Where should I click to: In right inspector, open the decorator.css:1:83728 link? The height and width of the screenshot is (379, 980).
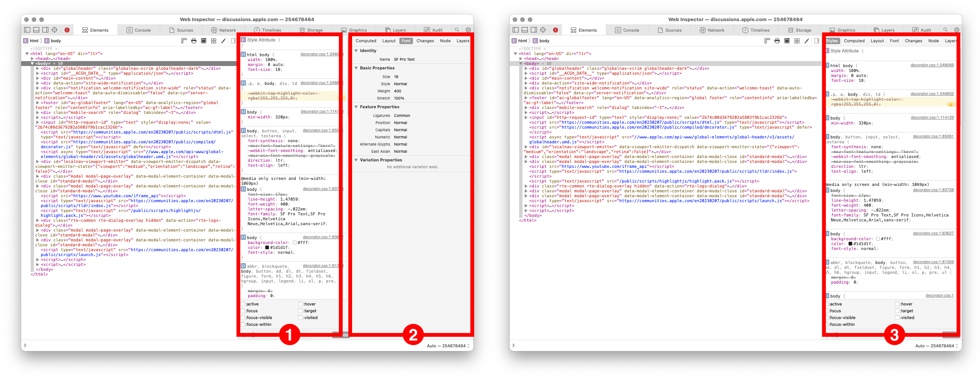[x=933, y=189]
